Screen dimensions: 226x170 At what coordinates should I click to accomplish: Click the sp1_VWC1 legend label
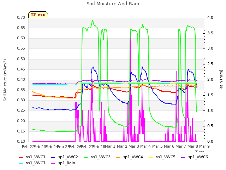click(35, 157)
